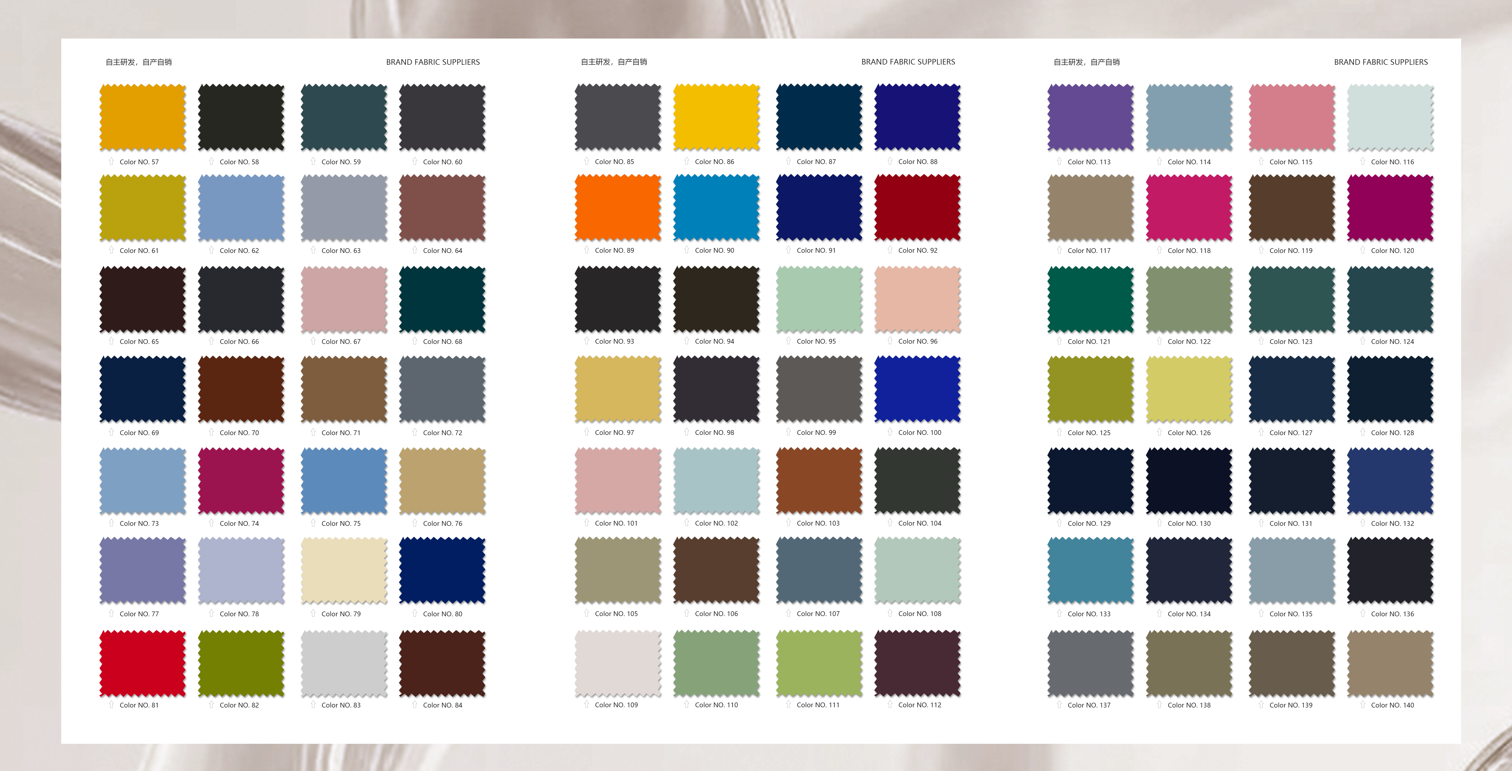Click the arrow icon beside Color NO. 104
Screen dimensions: 1512x771
(890, 523)
